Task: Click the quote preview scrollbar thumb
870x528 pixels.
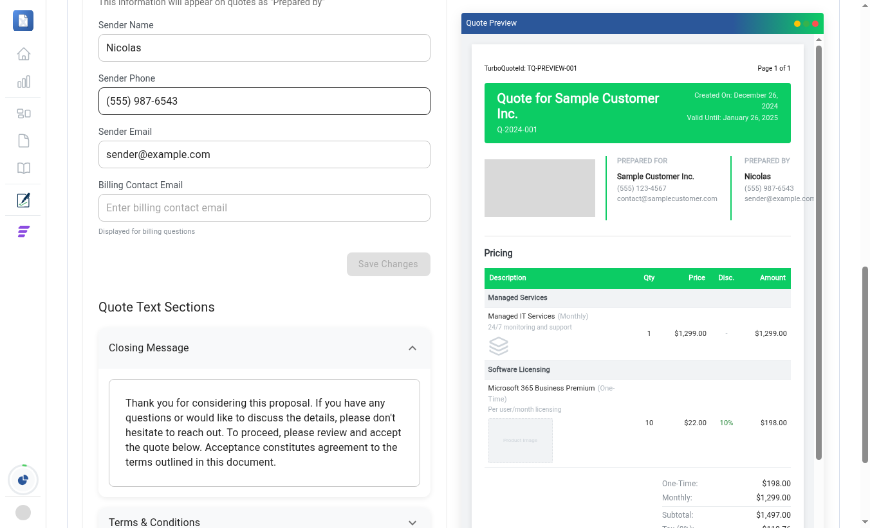Action: (x=819, y=252)
